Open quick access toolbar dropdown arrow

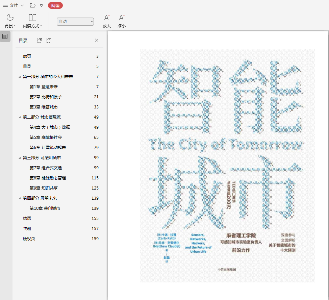(x=41, y=6)
